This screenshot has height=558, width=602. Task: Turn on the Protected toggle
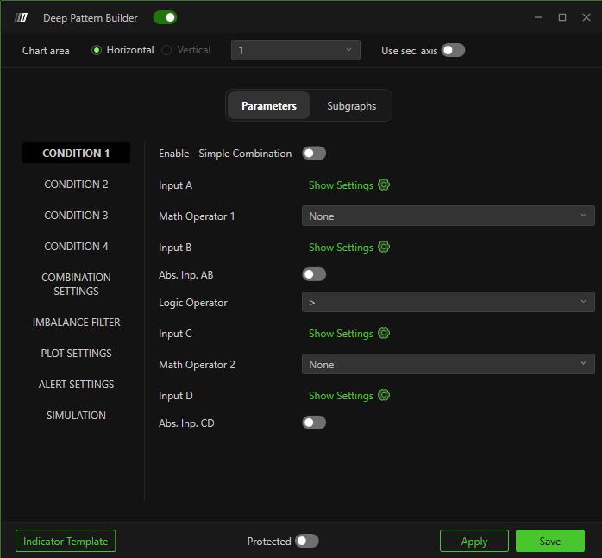(x=306, y=541)
